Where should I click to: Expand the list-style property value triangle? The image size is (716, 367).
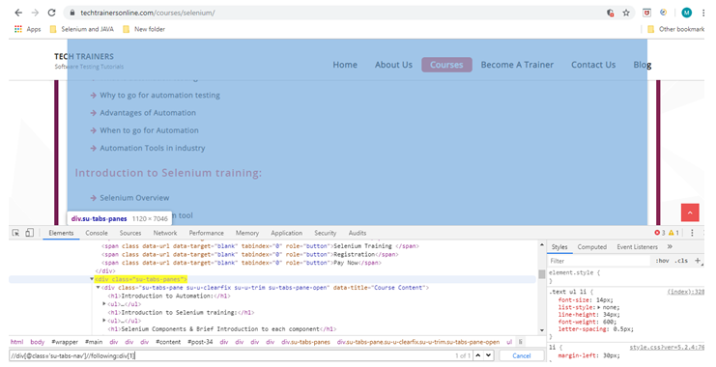coord(599,308)
